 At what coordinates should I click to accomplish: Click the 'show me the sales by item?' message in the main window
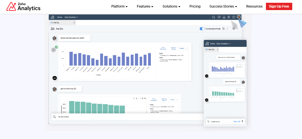[x=75, y=38]
